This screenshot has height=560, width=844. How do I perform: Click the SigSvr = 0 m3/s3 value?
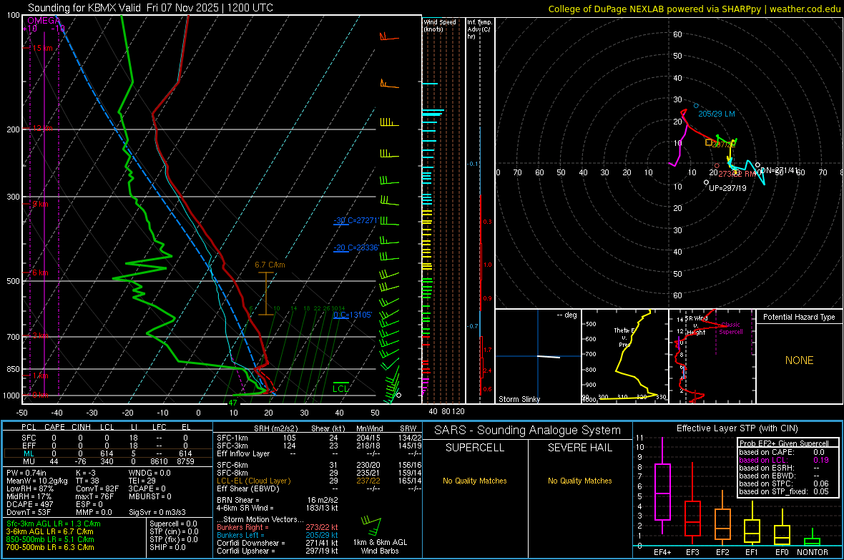pyautogui.click(x=157, y=512)
